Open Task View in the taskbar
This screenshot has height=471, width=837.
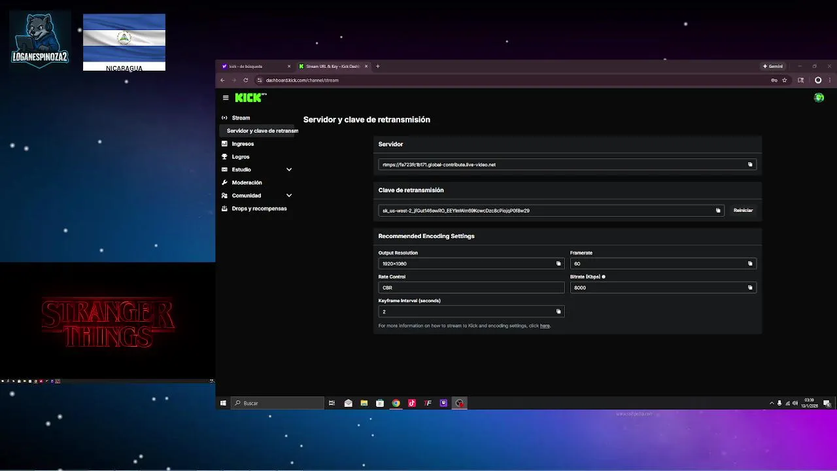(332, 403)
